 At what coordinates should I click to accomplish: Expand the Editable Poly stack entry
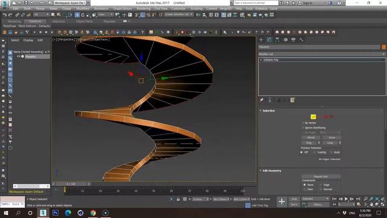point(261,60)
